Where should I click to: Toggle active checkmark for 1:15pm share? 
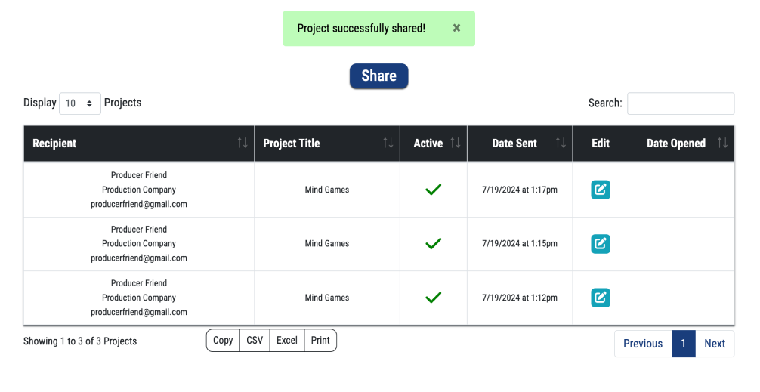click(433, 244)
